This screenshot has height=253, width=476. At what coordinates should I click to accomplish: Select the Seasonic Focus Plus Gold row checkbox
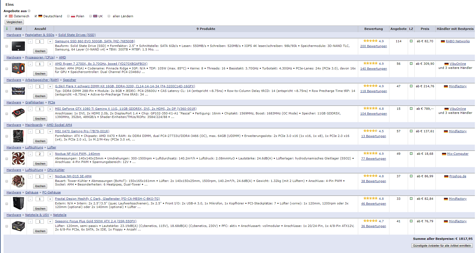[7, 226]
